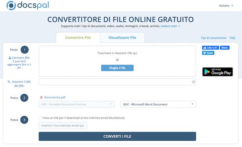This screenshot has width=242, height=147.
Task: Click the CONVERTI I FILE button
Action: (117, 136)
